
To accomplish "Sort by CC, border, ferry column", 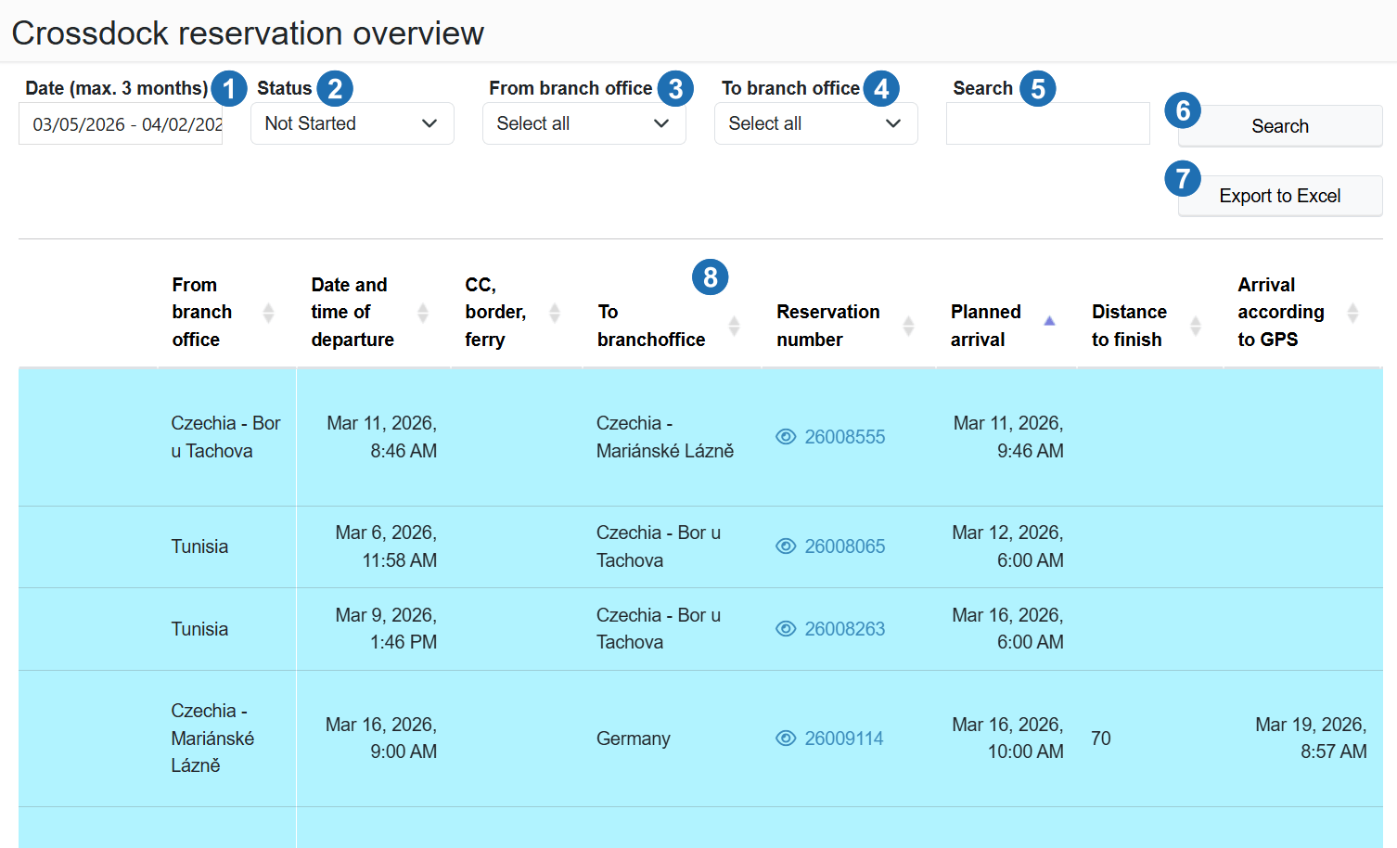I will pyautogui.click(x=555, y=313).
